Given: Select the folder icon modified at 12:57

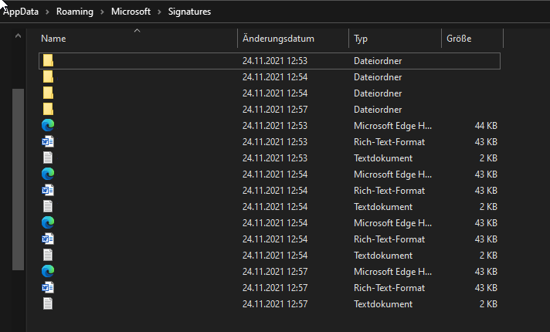Looking at the screenshot, I should point(48,109).
